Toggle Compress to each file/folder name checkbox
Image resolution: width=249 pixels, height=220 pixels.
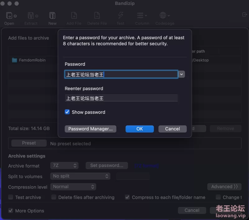point(127,197)
